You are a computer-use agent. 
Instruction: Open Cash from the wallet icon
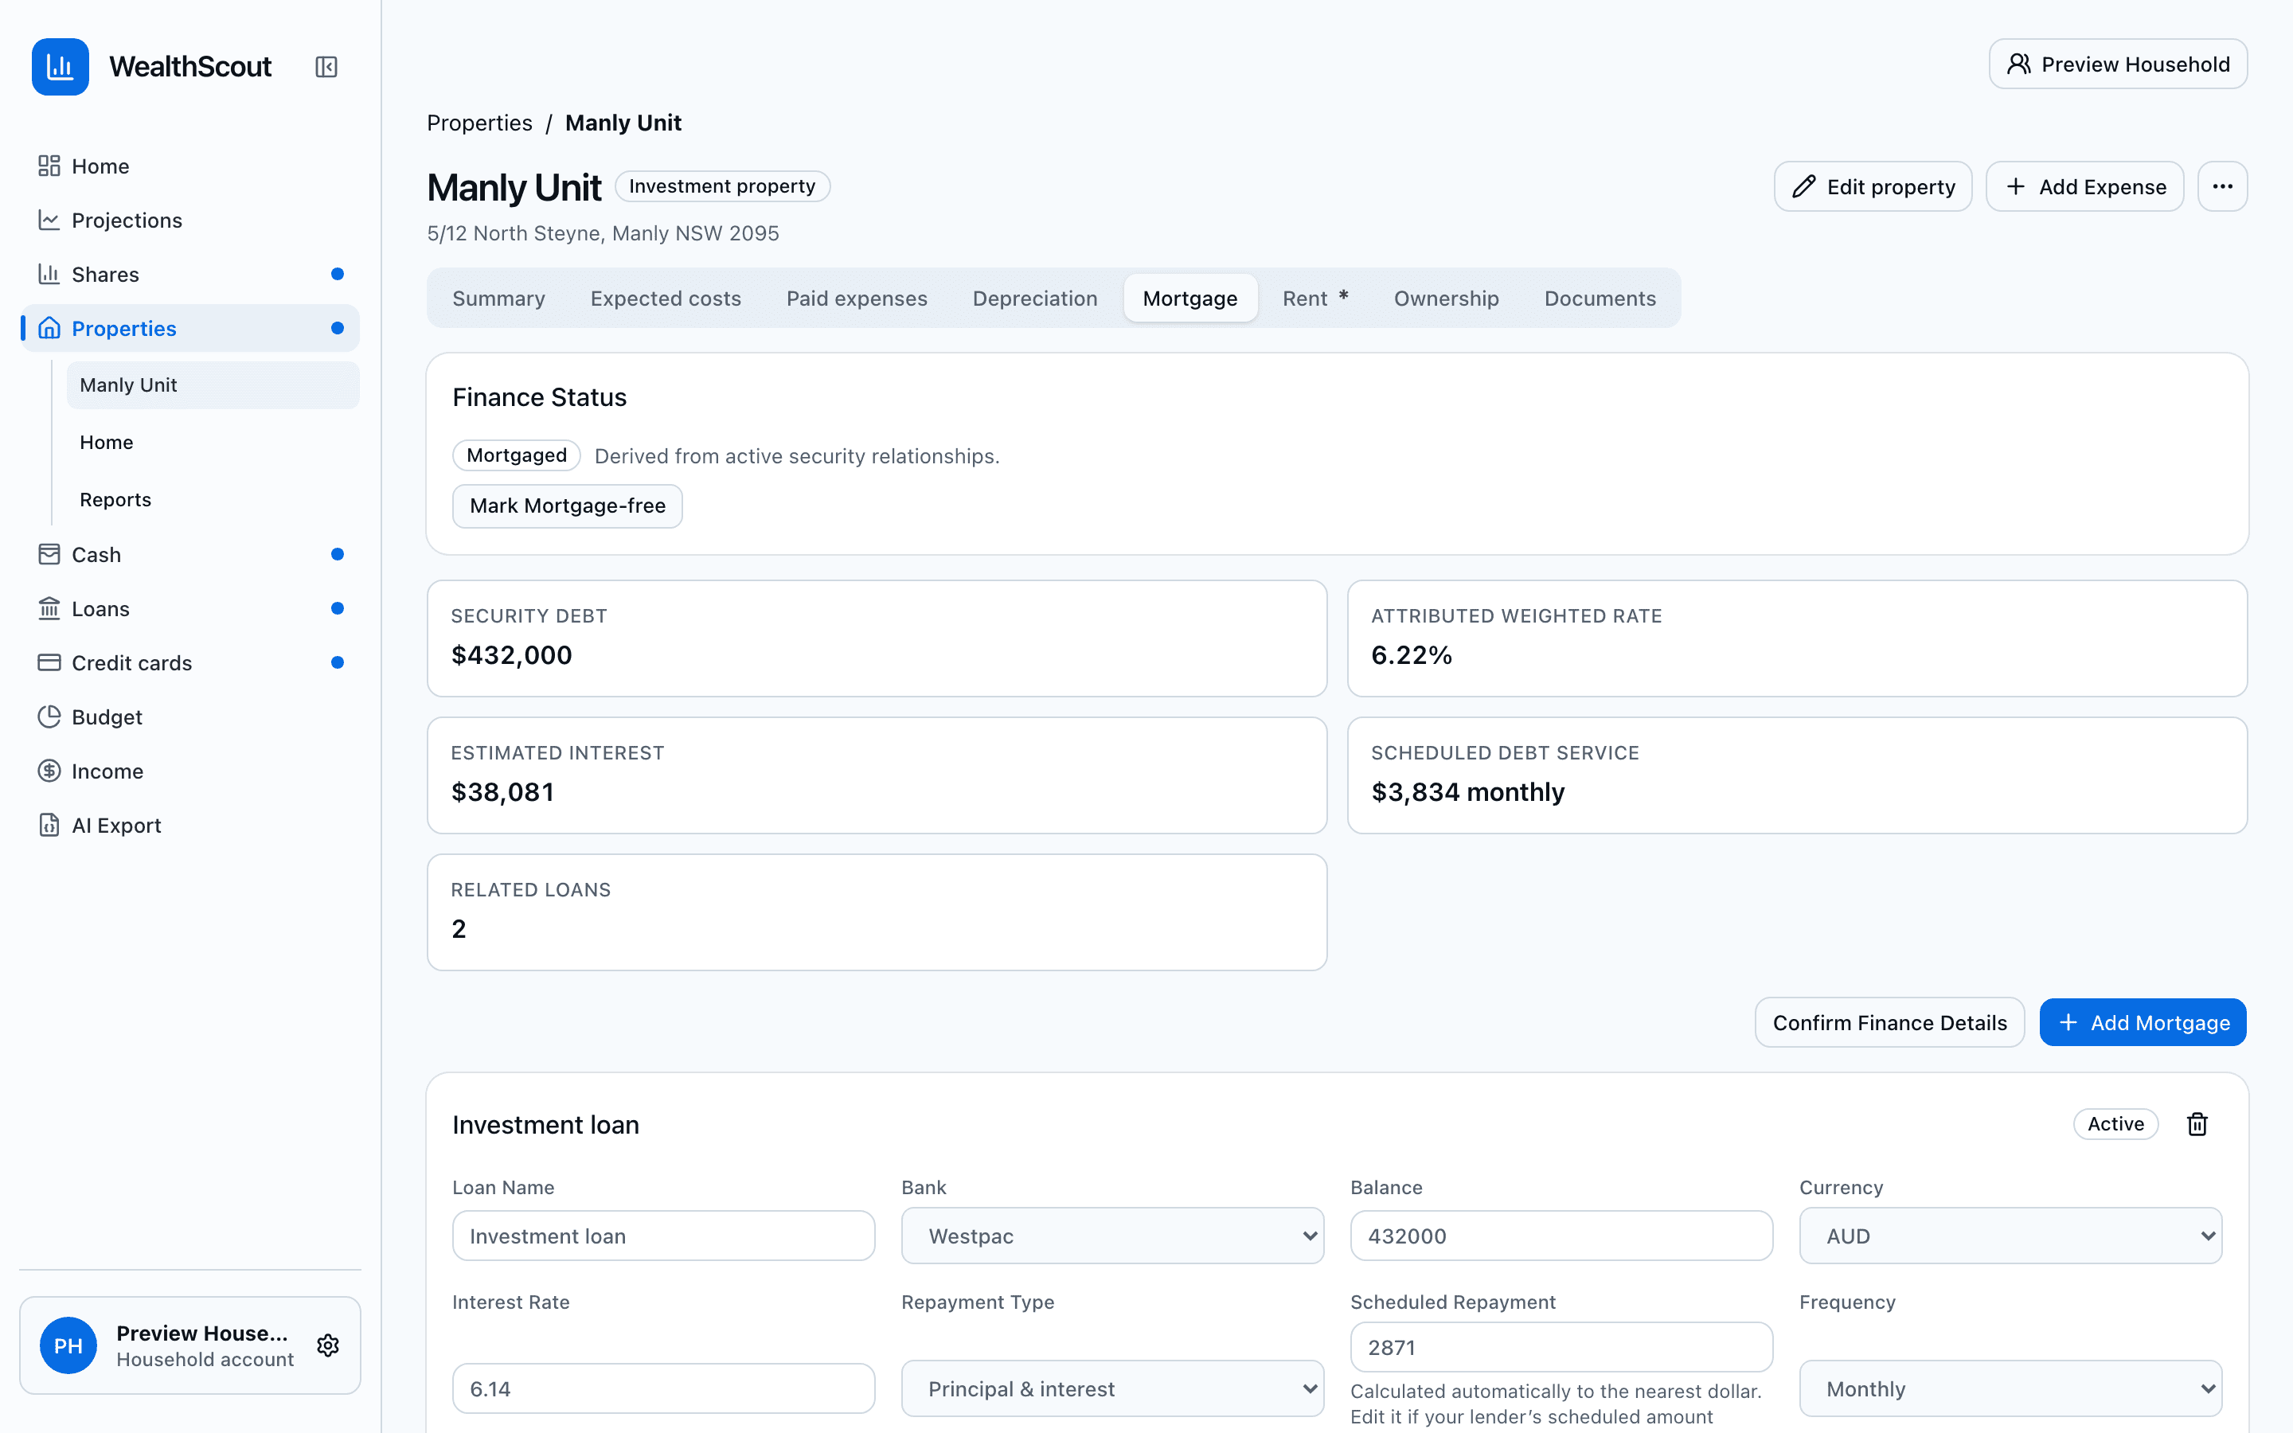(49, 554)
